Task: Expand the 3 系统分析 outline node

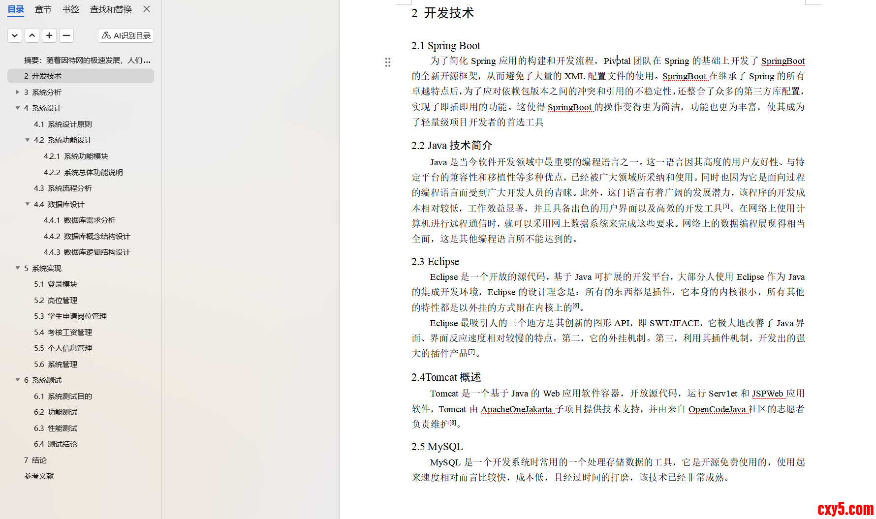Action: pos(18,92)
